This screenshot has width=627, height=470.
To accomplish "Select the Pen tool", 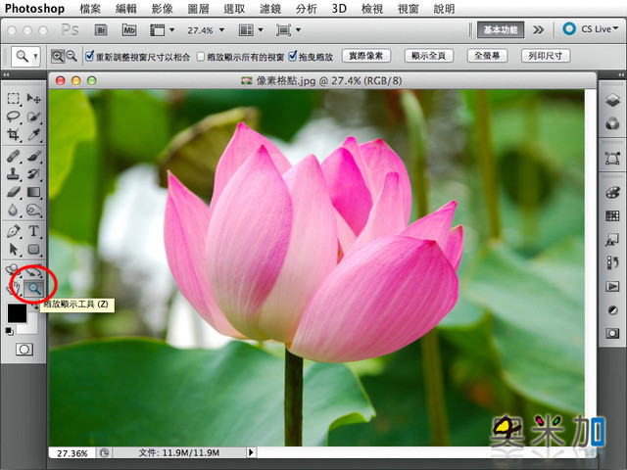I will 13,231.
